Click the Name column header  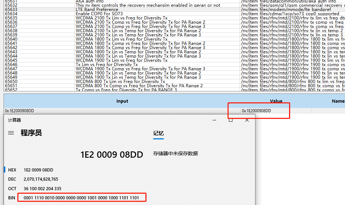click(338, 101)
